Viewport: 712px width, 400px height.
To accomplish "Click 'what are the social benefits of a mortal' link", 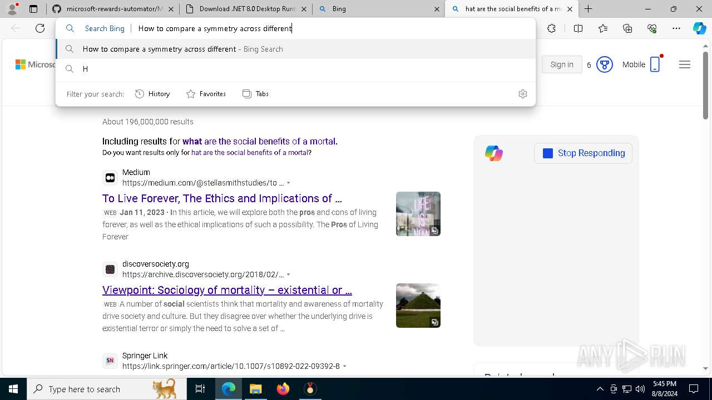I will [259, 141].
